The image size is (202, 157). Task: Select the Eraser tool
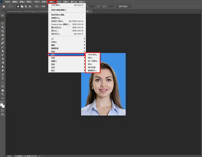pos(3,59)
